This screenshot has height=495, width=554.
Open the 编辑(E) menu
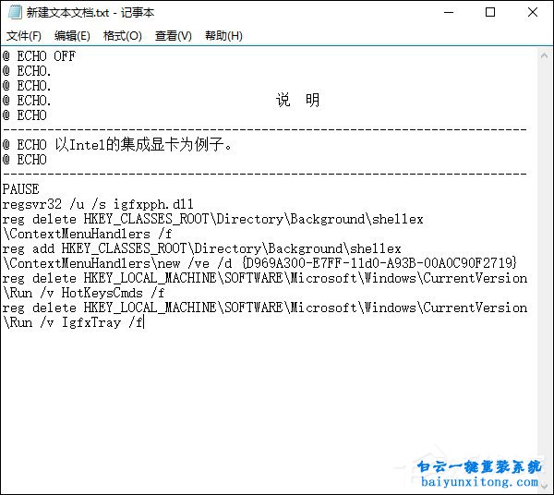click(72, 36)
